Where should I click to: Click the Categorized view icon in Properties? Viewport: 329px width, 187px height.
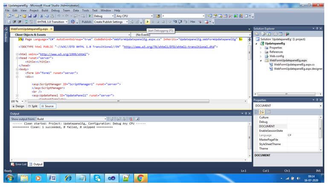coord(256,112)
